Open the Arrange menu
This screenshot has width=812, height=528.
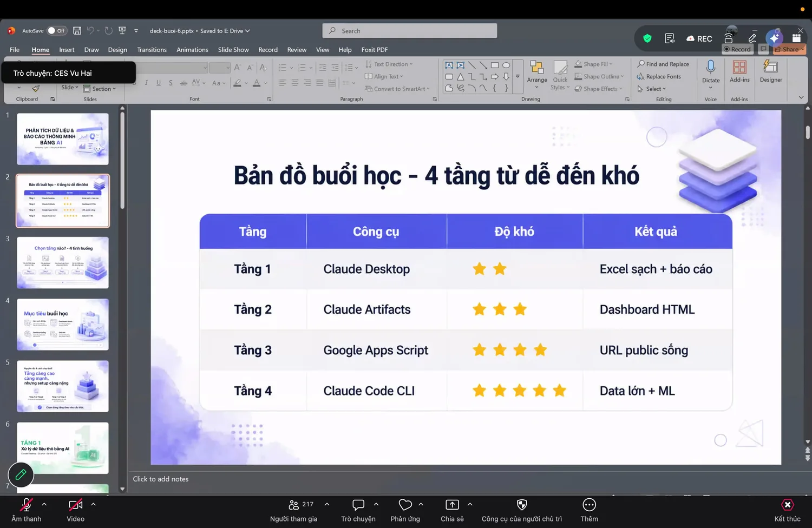pyautogui.click(x=537, y=75)
